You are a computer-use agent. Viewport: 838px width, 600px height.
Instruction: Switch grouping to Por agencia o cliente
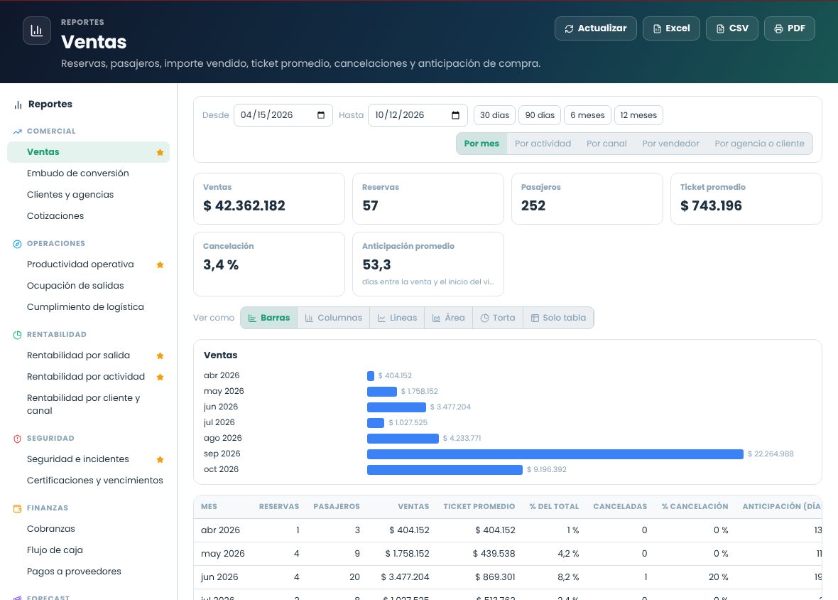click(x=759, y=144)
